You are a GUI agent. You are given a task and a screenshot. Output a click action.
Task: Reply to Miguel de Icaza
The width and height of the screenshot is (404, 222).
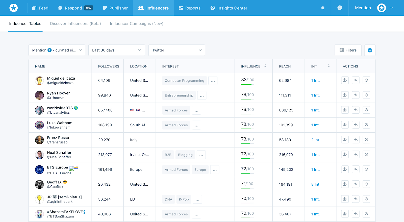point(356,80)
